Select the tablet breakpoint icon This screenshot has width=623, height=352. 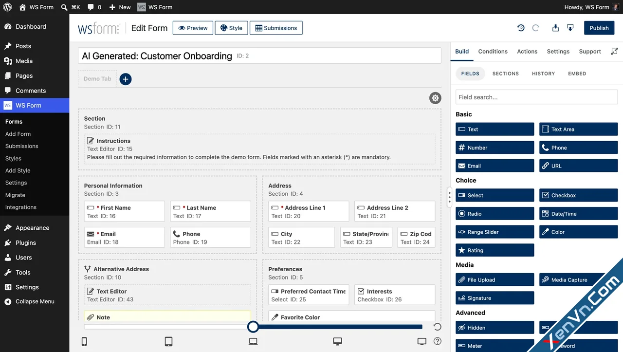tap(168, 341)
